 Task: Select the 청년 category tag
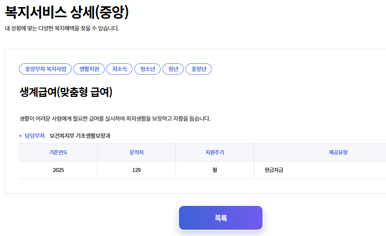[173, 69]
